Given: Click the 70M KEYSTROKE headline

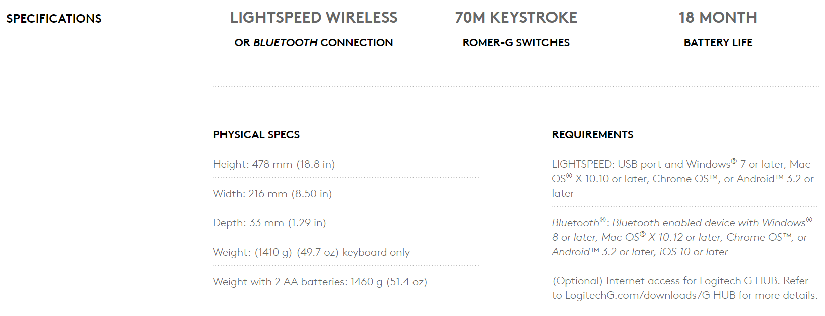Looking at the screenshot, I should pos(516,18).
